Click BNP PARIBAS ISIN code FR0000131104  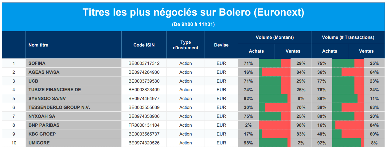pos(144,125)
